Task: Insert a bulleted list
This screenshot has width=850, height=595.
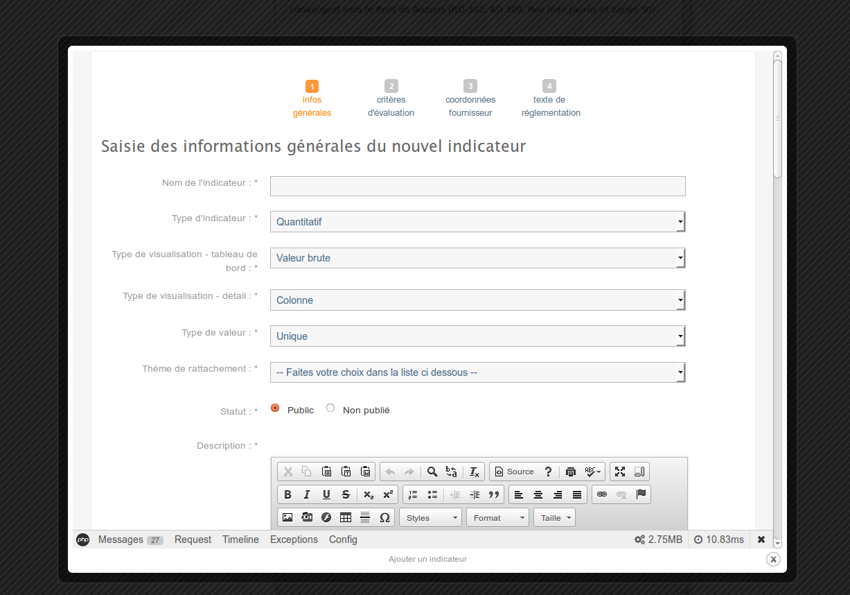Action: tap(432, 494)
